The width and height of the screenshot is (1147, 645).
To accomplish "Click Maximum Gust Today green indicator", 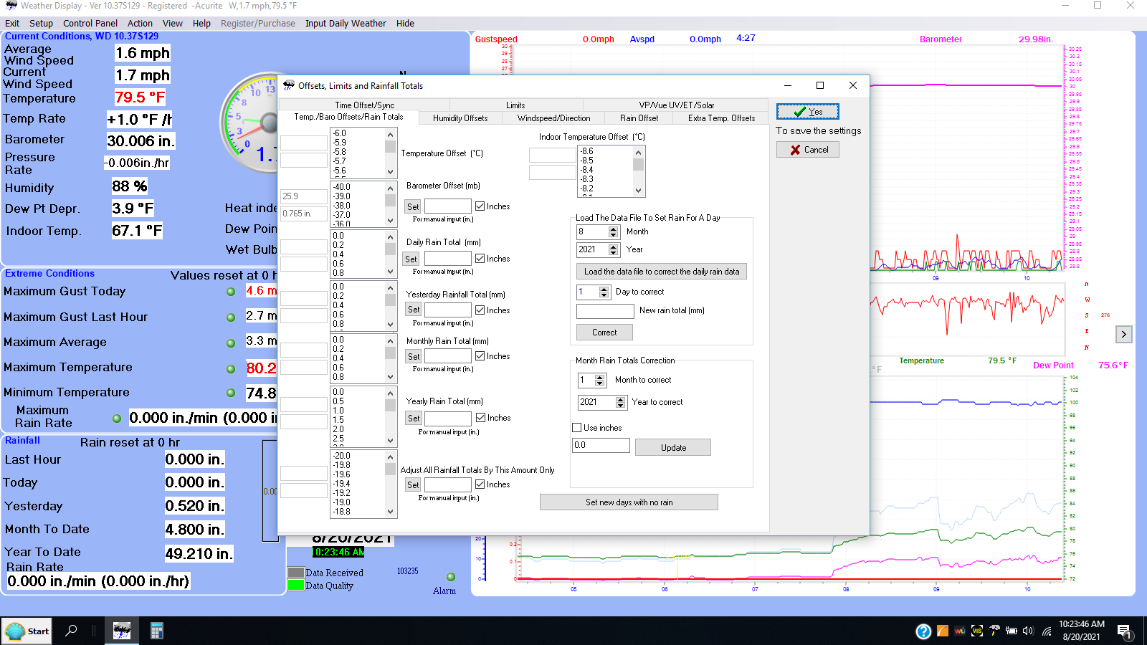I will point(231,292).
